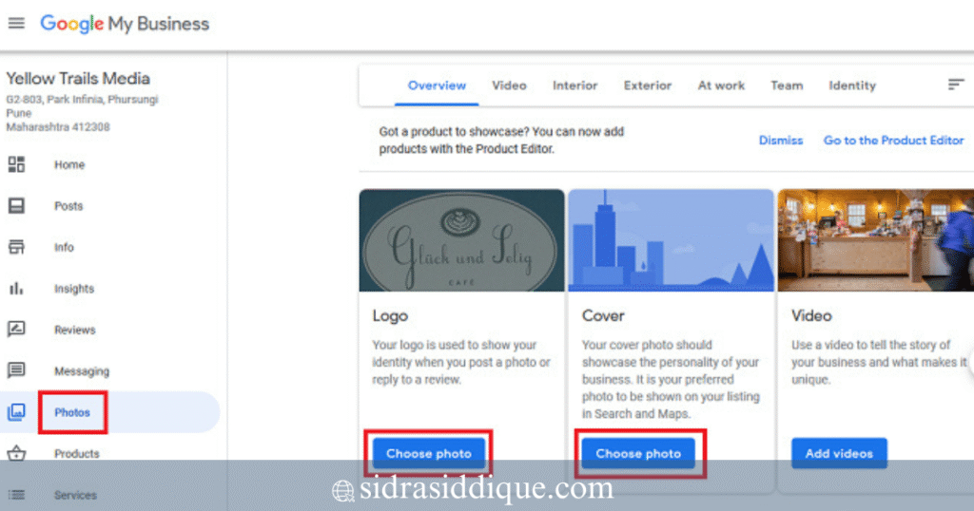Switch to the Video tab
Image resolution: width=974 pixels, height=511 pixels.
coord(510,85)
